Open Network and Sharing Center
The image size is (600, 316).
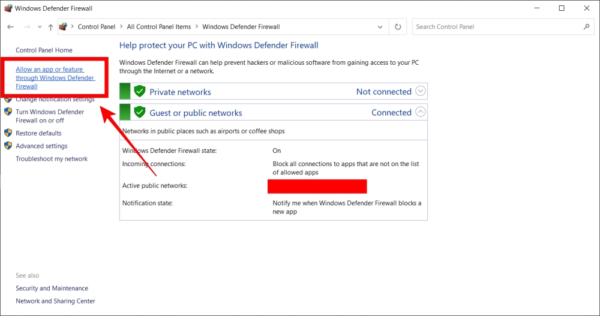[55, 301]
